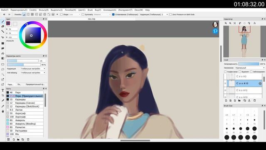
Task: Enable the Symmetry checkbox
Action: [x=83, y=15]
